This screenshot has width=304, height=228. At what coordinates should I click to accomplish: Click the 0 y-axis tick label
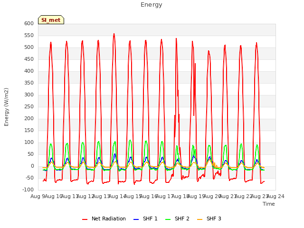point(32,166)
